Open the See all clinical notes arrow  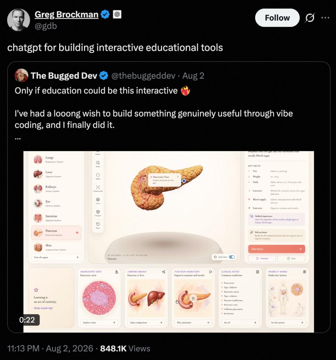coord(255,323)
